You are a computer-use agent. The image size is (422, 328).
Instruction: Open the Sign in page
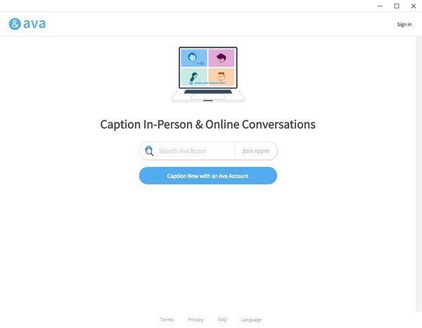[404, 25]
